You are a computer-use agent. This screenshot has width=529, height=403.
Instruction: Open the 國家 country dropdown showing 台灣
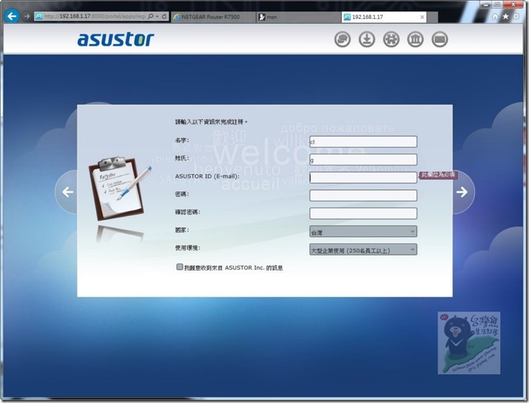point(363,232)
